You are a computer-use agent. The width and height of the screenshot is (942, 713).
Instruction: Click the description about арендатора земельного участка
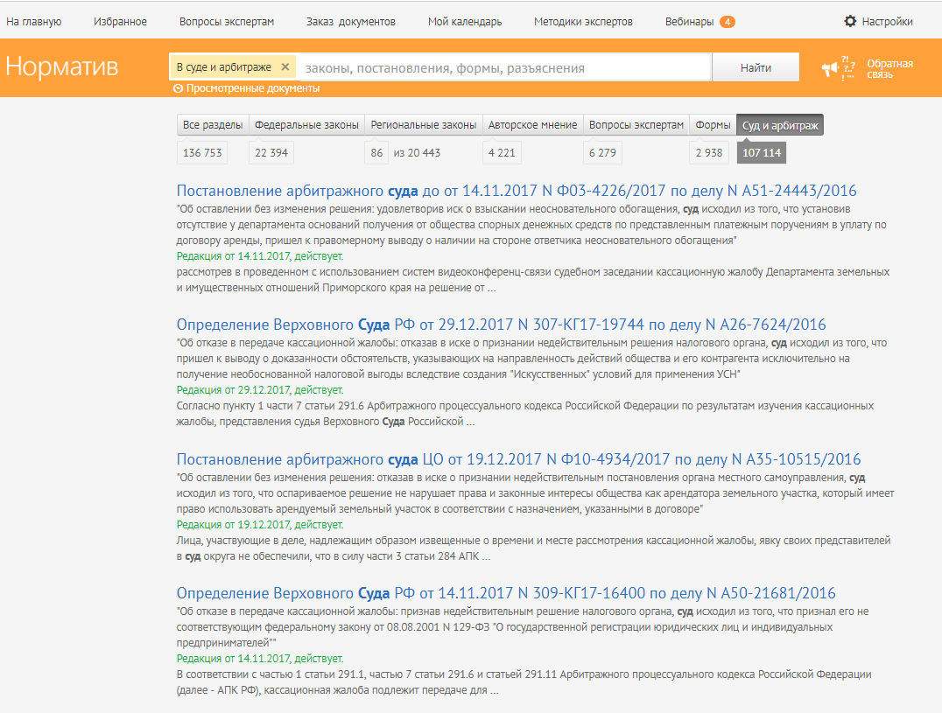click(x=535, y=493)
